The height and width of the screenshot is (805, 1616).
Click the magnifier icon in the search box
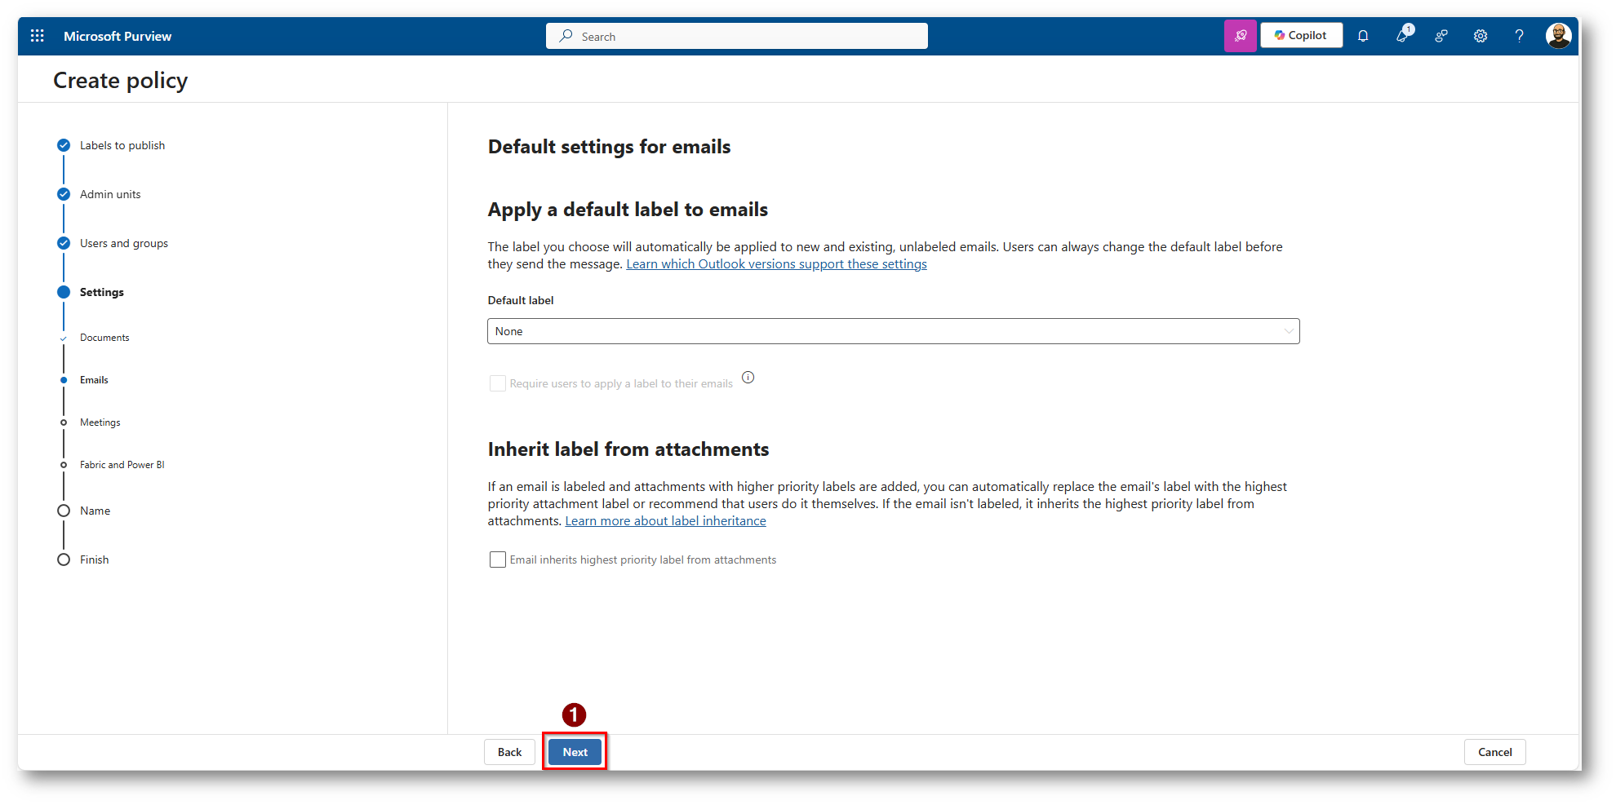click(566, 36)
